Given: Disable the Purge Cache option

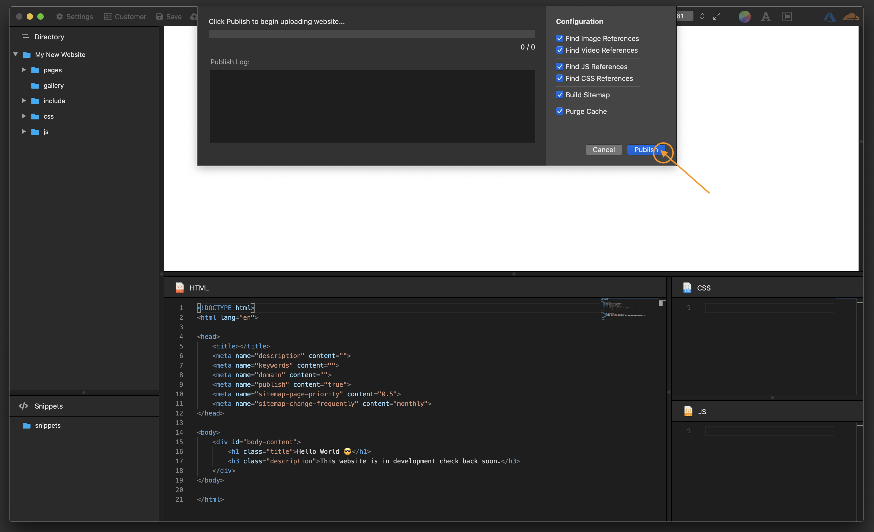Looking at the screenshot, I should [x=560, y=111].
